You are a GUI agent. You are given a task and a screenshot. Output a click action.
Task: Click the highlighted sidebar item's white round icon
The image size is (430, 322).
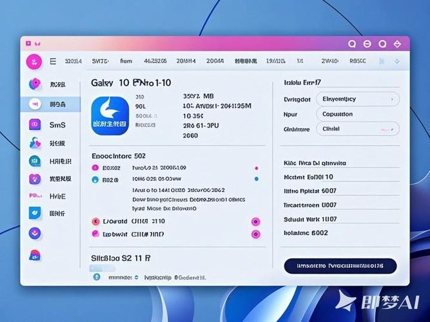(35, 104)
